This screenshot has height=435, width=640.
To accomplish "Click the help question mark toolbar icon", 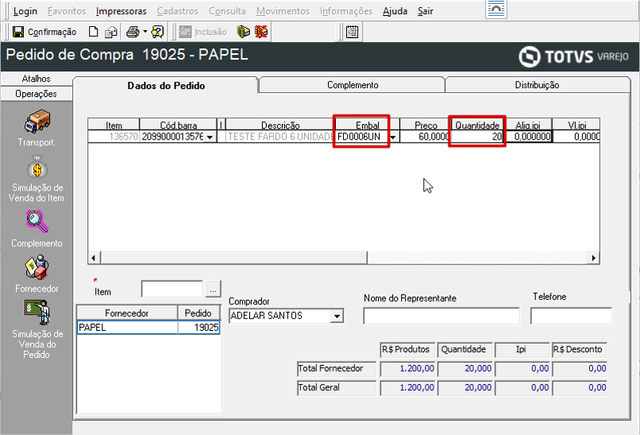I will coord(157,32).
